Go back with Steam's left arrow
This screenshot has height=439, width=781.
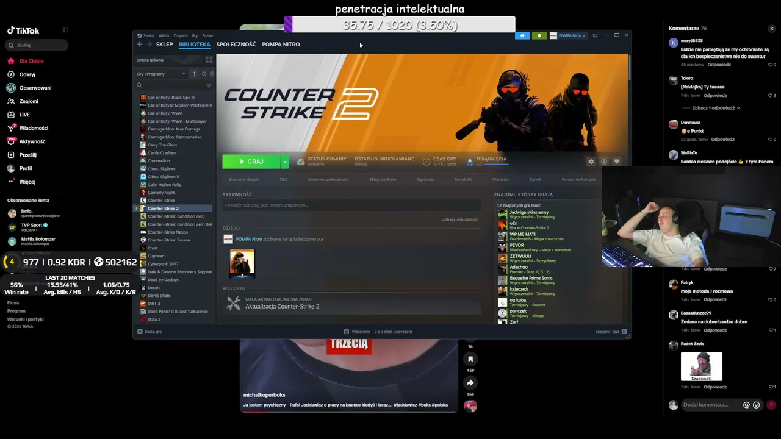pos(140,45)
